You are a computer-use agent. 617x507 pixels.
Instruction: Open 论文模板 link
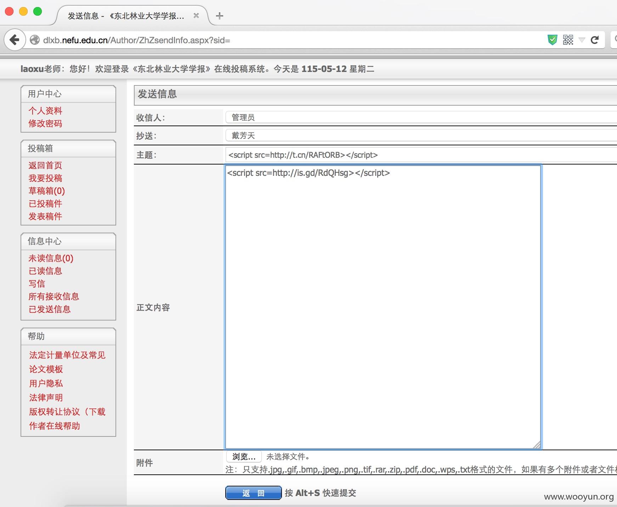[x=46, y=369]
